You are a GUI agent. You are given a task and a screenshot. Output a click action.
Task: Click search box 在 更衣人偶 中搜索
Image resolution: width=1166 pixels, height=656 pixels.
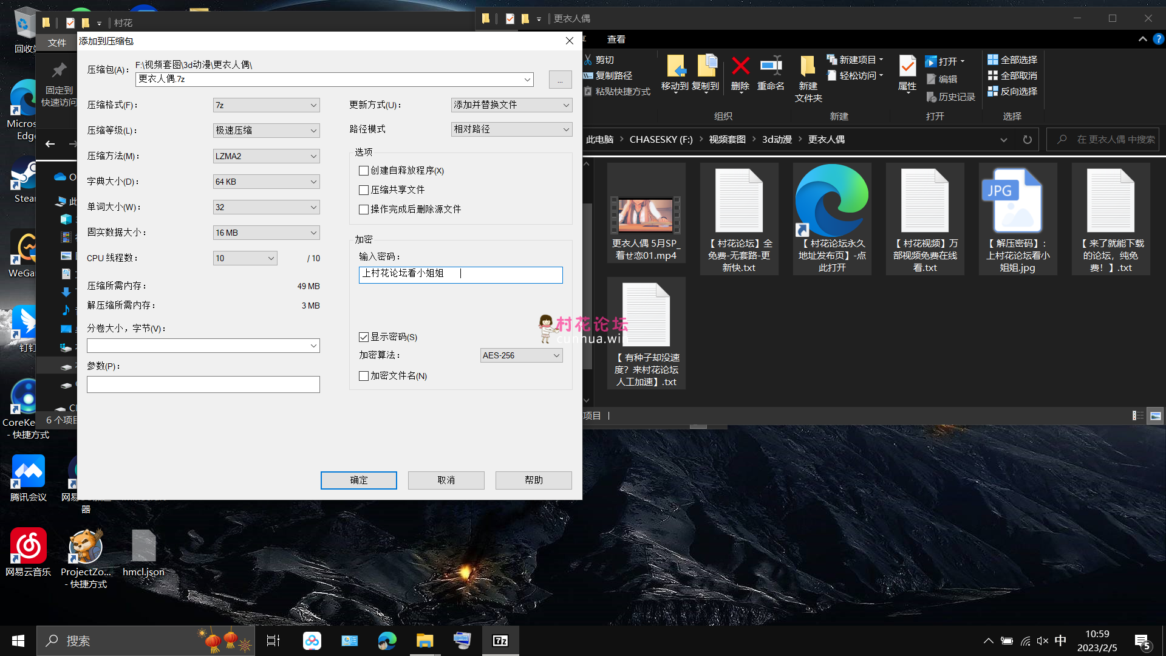[1103, 140]
